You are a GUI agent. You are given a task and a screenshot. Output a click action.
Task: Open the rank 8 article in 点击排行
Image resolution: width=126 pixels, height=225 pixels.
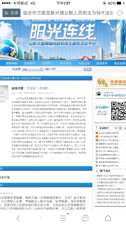point(109,158)
